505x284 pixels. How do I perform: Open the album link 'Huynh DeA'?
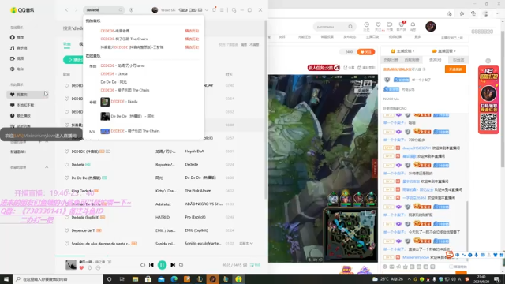194,151
